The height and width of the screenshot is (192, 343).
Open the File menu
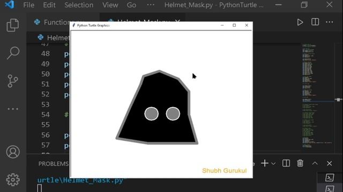tap(28, 5)
